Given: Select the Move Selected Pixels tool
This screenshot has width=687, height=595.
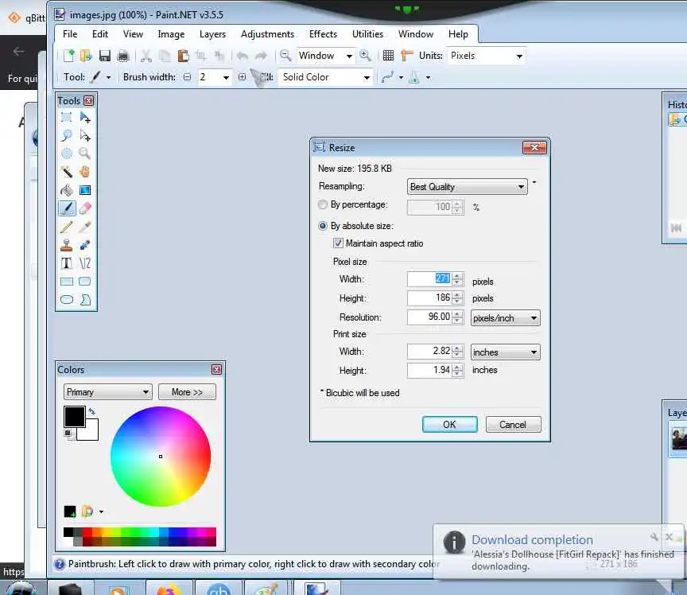Looking at the screenshot, I should pos(85,117).
